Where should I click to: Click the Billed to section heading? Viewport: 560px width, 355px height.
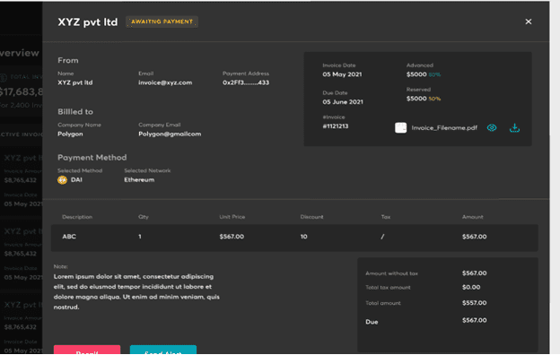point(75,112)
